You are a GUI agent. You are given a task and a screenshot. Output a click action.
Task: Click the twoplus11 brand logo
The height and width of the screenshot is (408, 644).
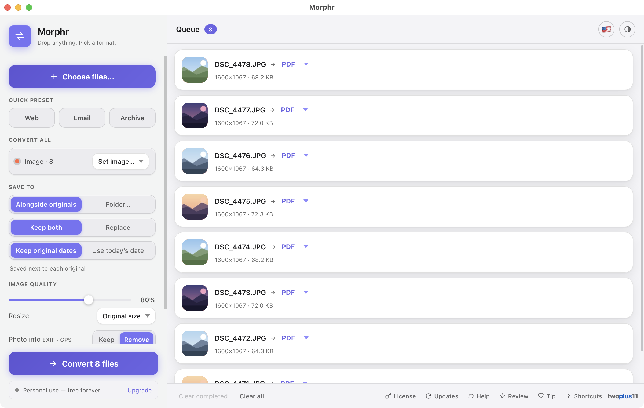pos(622,396)
